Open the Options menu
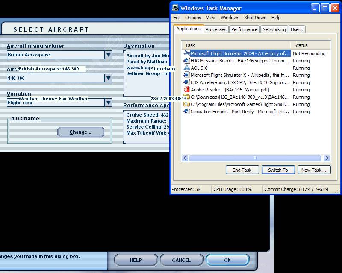This screenshot has width=342, height=273. [193, 18]
